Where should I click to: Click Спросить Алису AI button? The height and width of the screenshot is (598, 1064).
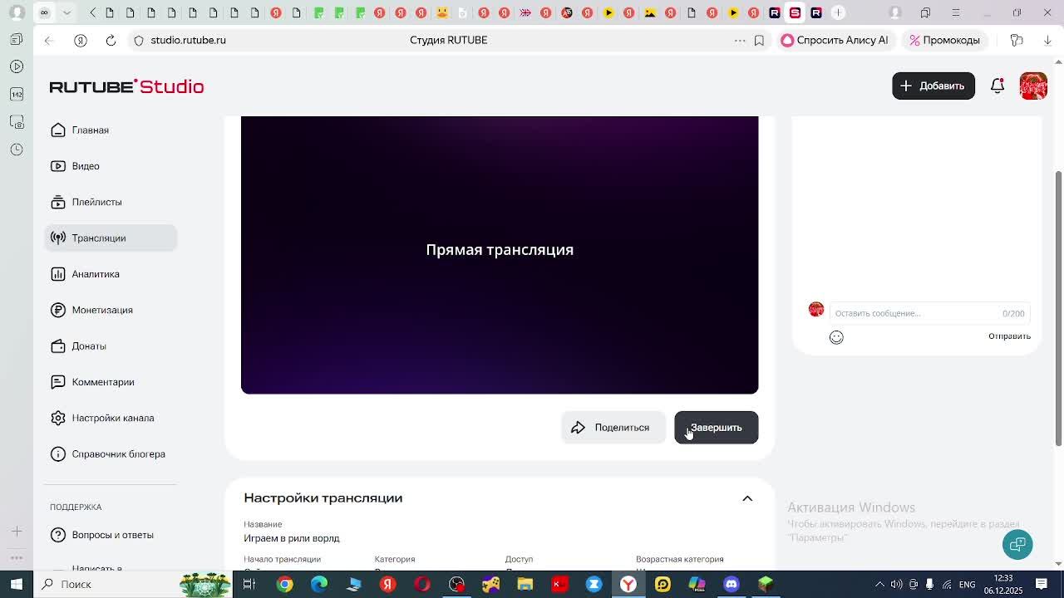(x=835, y=40)
